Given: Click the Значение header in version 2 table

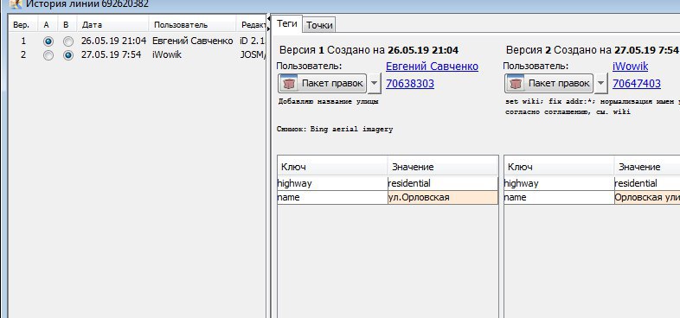Looking at the screenshot, I should pyautogui.click(x=647, y=167).
